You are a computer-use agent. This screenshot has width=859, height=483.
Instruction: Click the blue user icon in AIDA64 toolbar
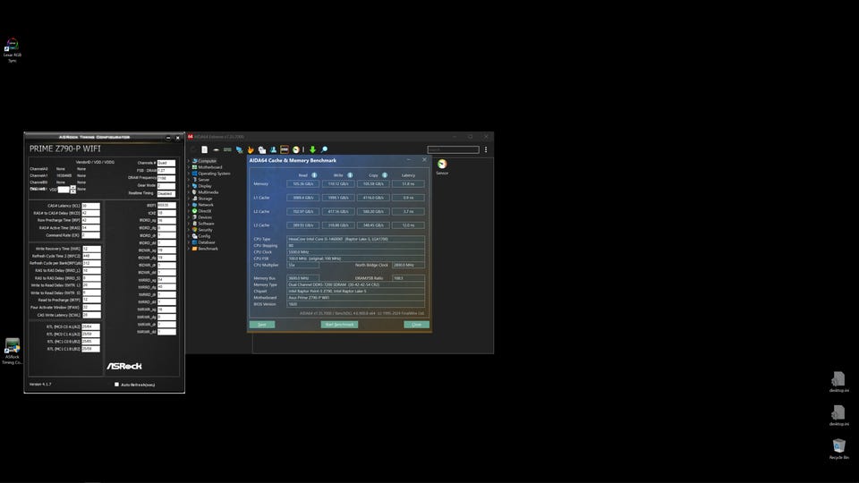[x=273, y=149]
